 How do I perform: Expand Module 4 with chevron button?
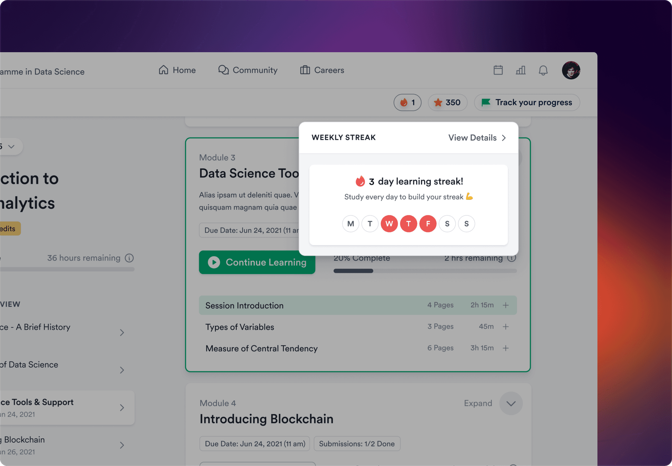(x=511, y=403)
